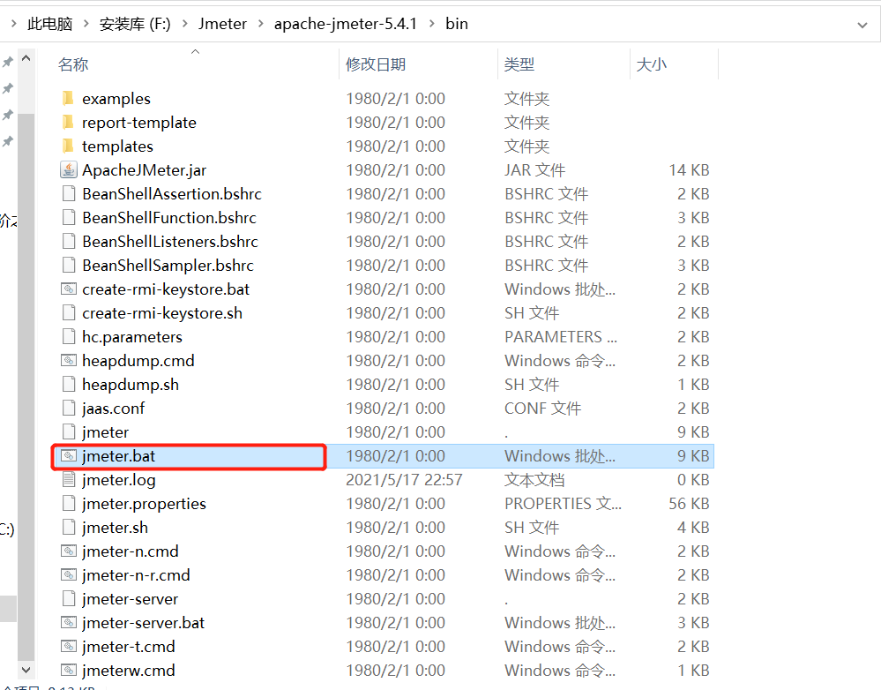The width and height of the screenshot is (881, 690).
Task: Click the heapdump.cmd script icon
Action: tap(69, 361)
